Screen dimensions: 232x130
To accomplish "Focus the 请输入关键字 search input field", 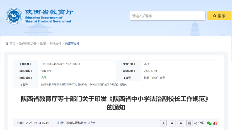I will tap(167, 16).
